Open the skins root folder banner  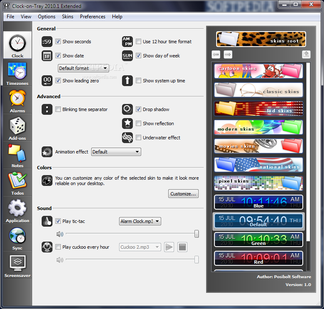(261, 39)
